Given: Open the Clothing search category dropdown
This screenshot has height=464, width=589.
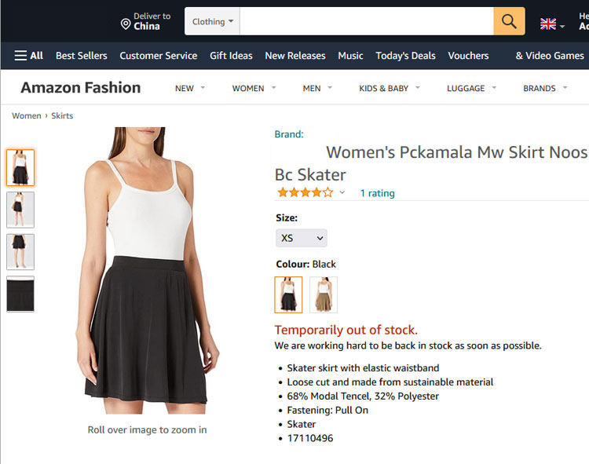Looking at the screenshot, I should [x=213, y=21].
